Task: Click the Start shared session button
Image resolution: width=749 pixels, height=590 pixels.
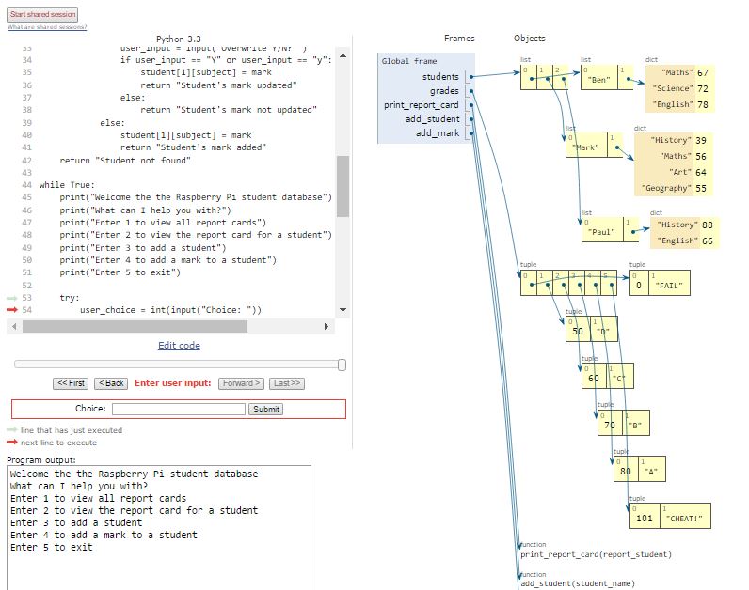Action: [42, 15]
